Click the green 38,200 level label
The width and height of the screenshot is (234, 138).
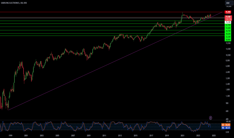(x=228, y=34)
